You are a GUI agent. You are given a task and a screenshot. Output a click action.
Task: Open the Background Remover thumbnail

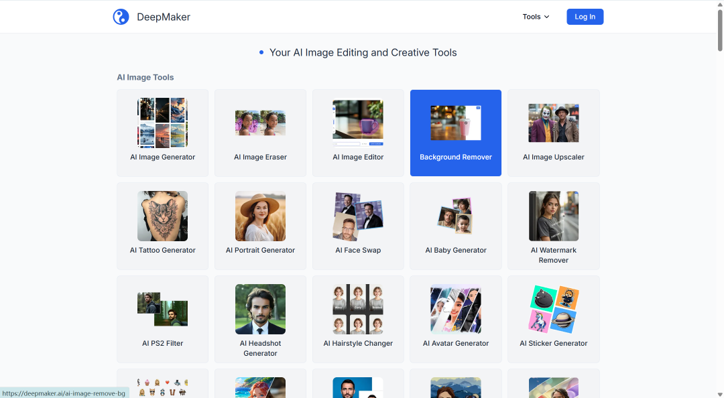[x=456, y=123]
